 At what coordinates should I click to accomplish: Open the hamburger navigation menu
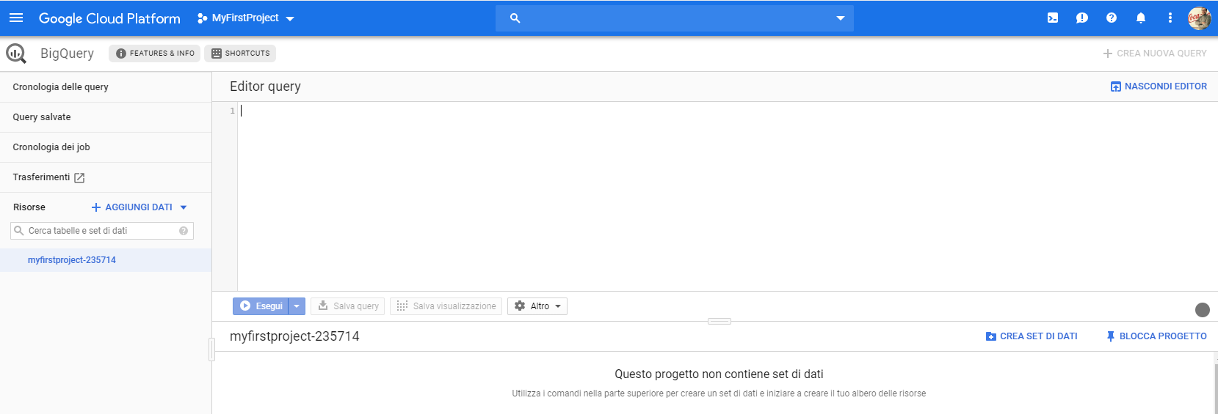16,18
